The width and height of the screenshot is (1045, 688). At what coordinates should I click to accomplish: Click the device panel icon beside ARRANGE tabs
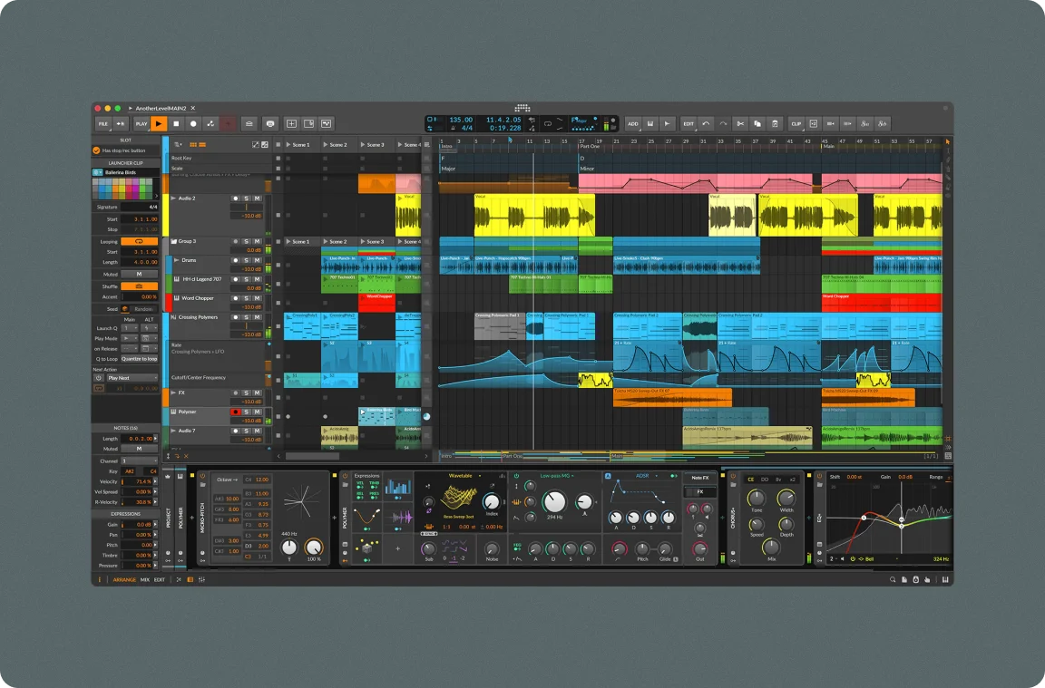190,579
